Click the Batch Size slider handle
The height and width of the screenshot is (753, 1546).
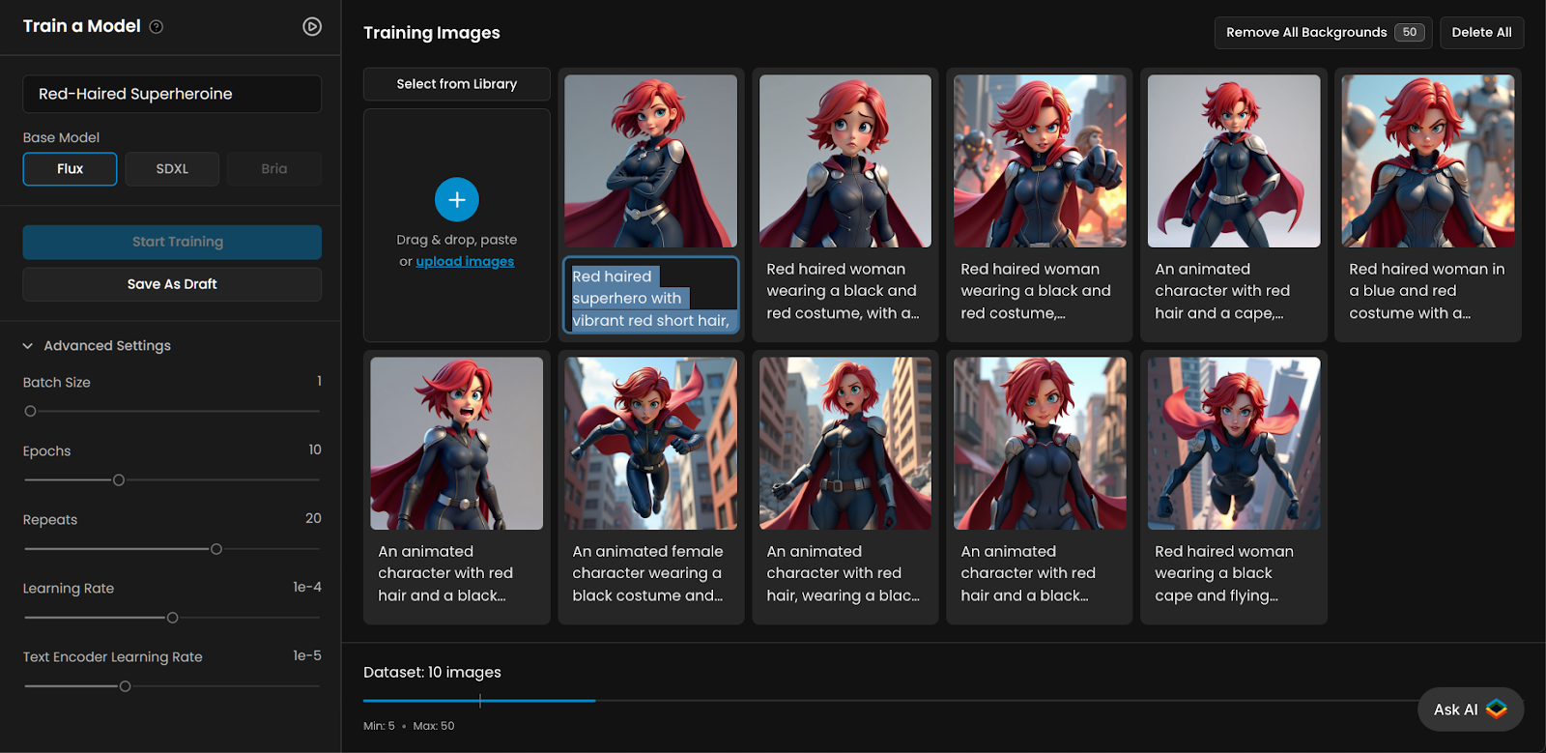30,412
